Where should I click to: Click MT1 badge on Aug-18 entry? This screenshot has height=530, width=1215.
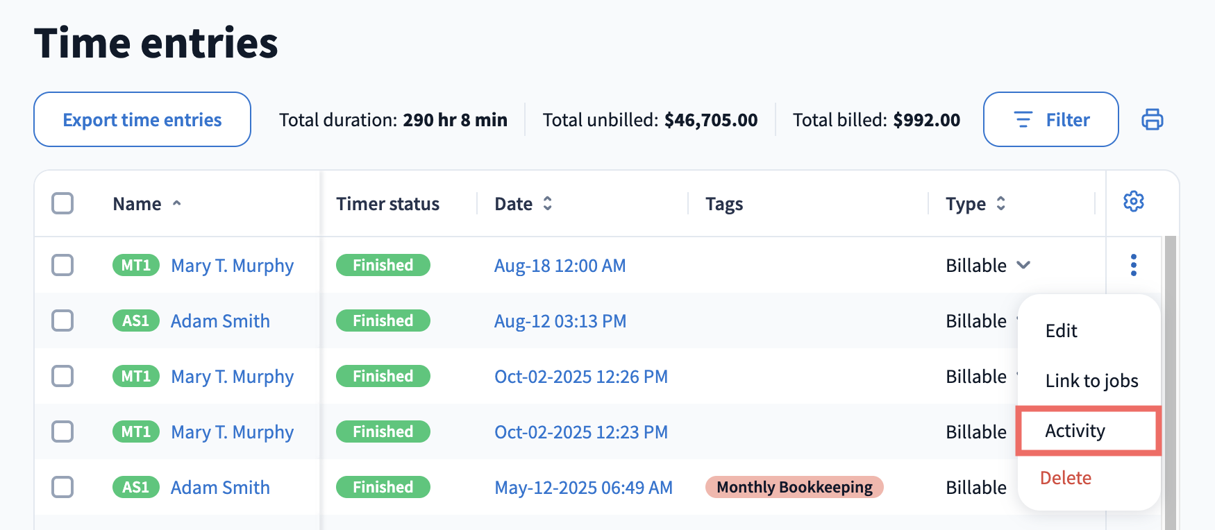click(136, 265)
